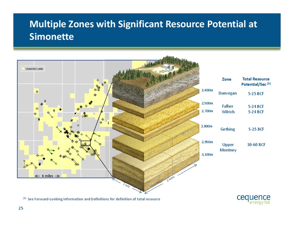This screenshot has width=294, height=227.
Task: Click the '2,700m' depth label
Action: coord(207,111)
